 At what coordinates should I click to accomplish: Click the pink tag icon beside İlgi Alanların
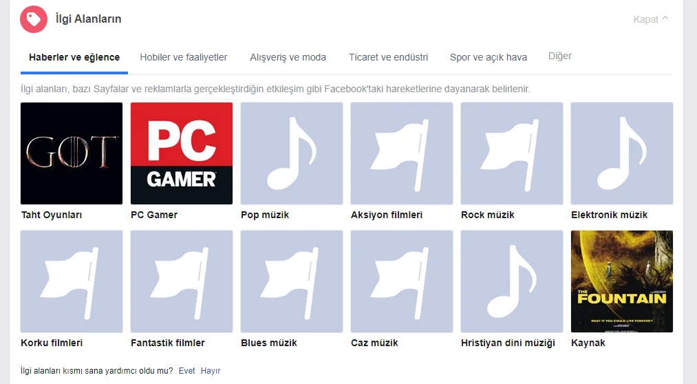point(33,19)
